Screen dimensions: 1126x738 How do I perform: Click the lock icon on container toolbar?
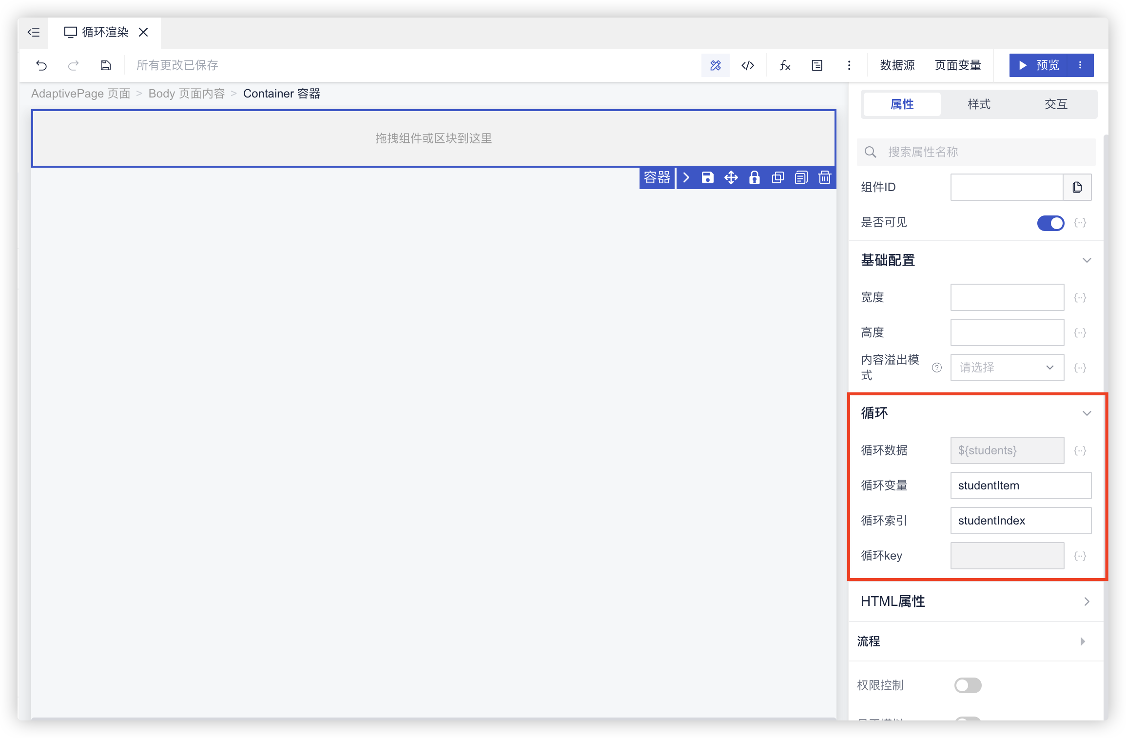(x=754, y=177)
